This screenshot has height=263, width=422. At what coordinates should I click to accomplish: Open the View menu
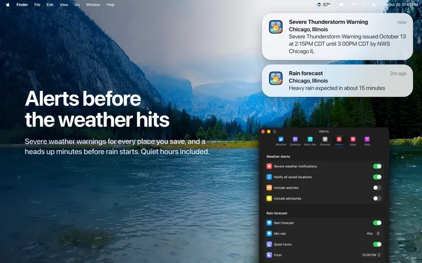coord(64,5)
